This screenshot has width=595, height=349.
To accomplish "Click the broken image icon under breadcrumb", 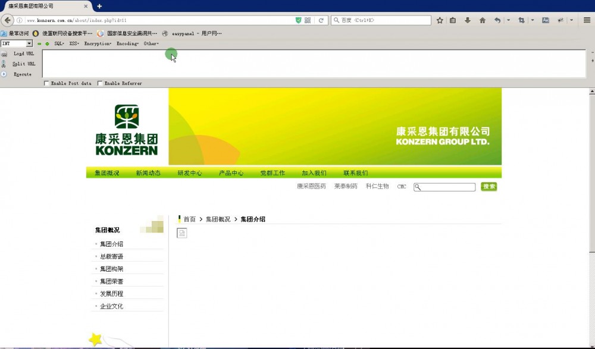I will (181, 233).
